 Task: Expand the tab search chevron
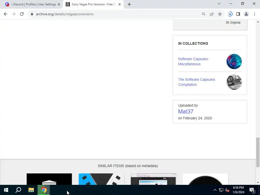click(x=219, y=4)
